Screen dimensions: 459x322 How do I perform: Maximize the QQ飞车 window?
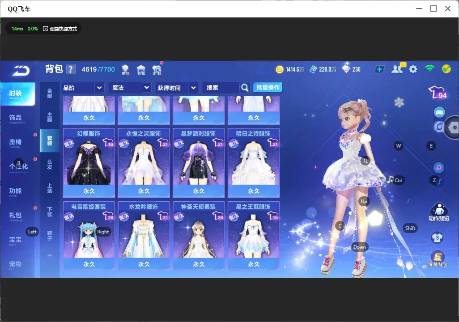433,9
